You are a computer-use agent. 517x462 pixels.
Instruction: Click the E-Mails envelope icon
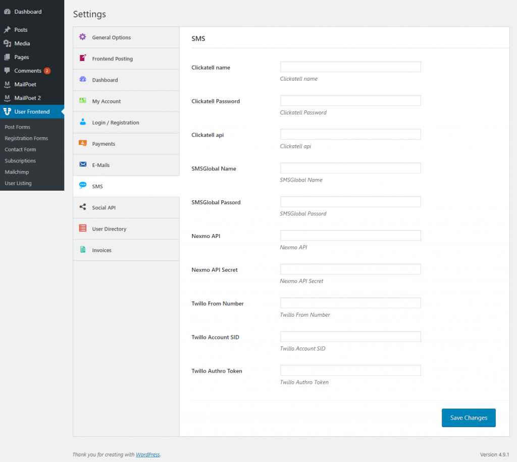(x=83, y=165)
